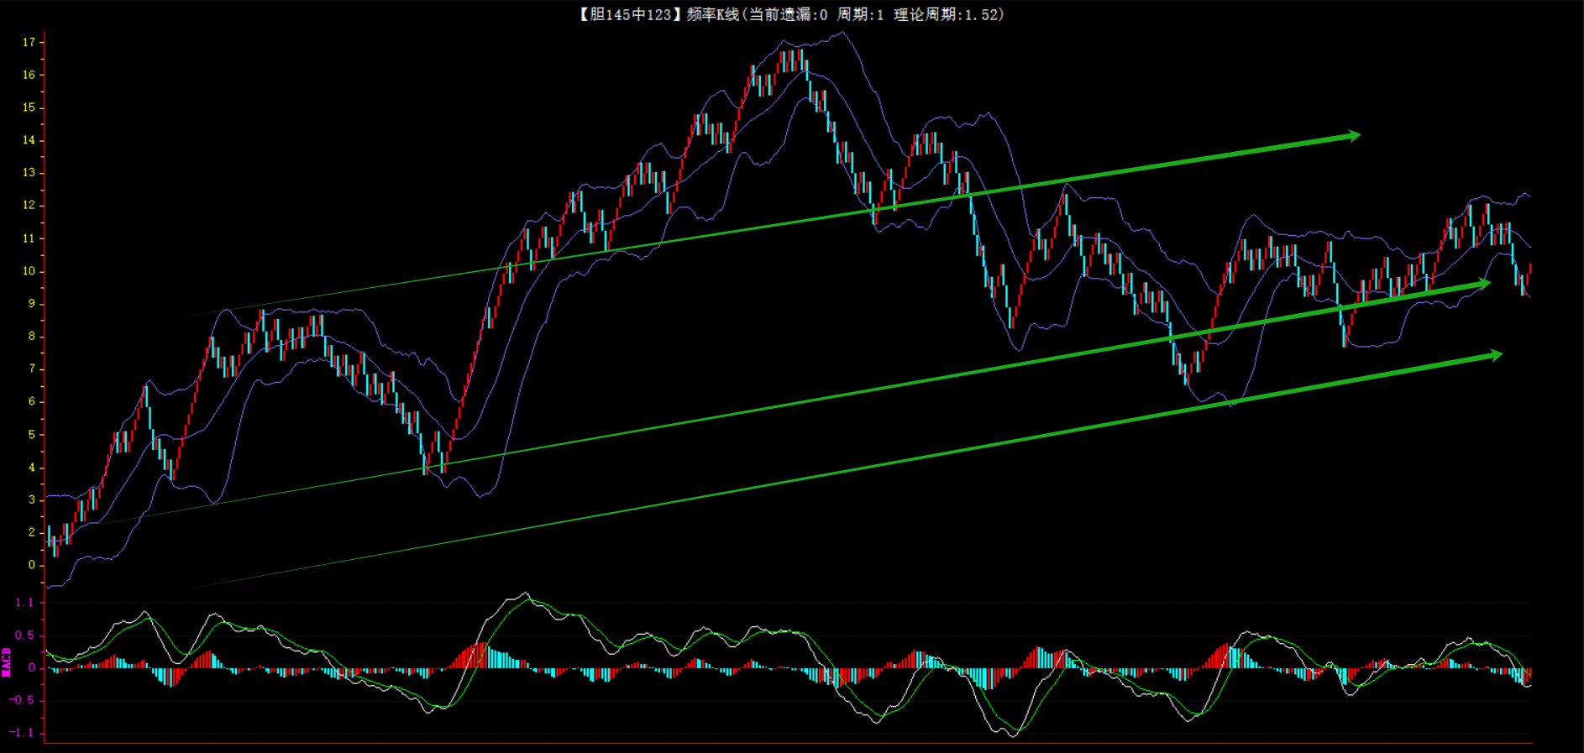Screen dimensions: 1584x753
Task: Click the -1.1 label on the MACD axis
Action: 22,733
